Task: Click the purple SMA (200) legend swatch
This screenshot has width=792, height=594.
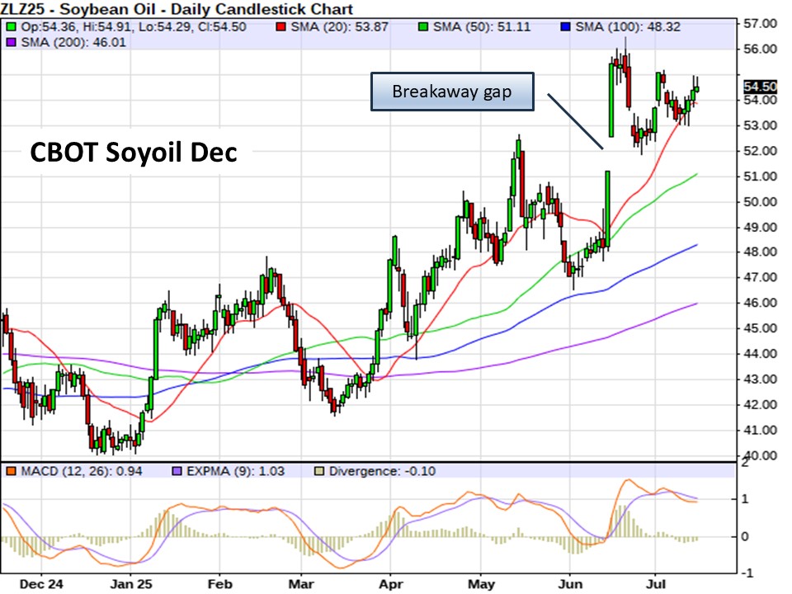Action: (10, 41)
